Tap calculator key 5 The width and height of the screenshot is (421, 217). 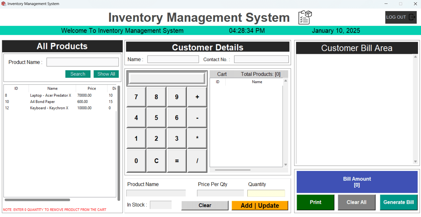[156, 118]
